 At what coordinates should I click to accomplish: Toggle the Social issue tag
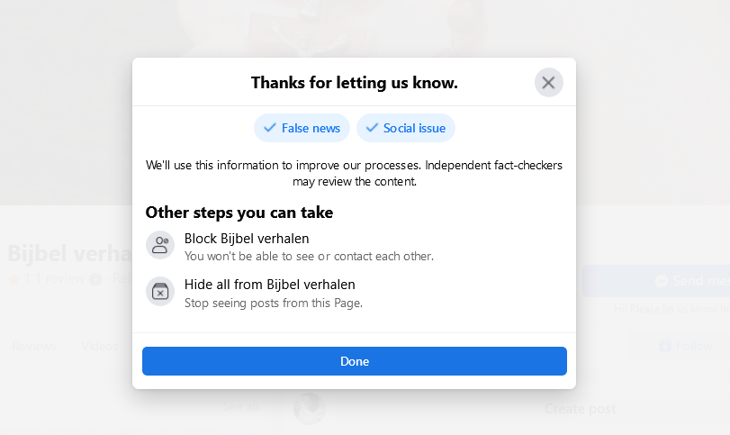click(x=406, y=128)
